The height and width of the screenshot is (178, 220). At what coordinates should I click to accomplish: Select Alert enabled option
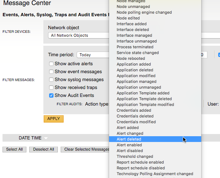155,145
